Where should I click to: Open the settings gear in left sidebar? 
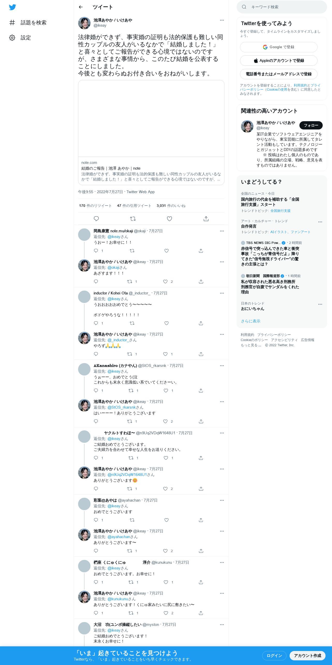tap(12, 38)
